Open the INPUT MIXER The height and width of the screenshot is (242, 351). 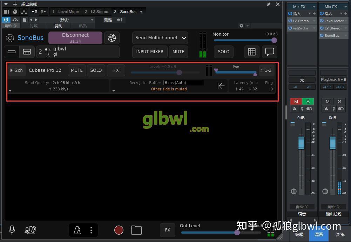pyautogui.click(x=149, y=51)
